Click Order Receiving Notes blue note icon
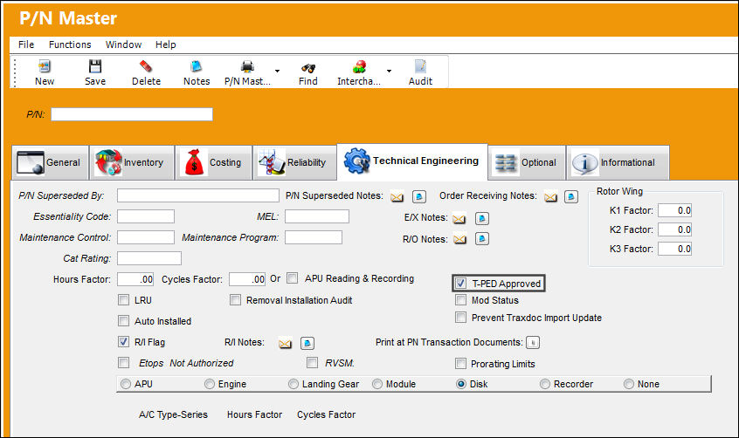Screen dimensions: 739x438 click(x=571, y=196)
